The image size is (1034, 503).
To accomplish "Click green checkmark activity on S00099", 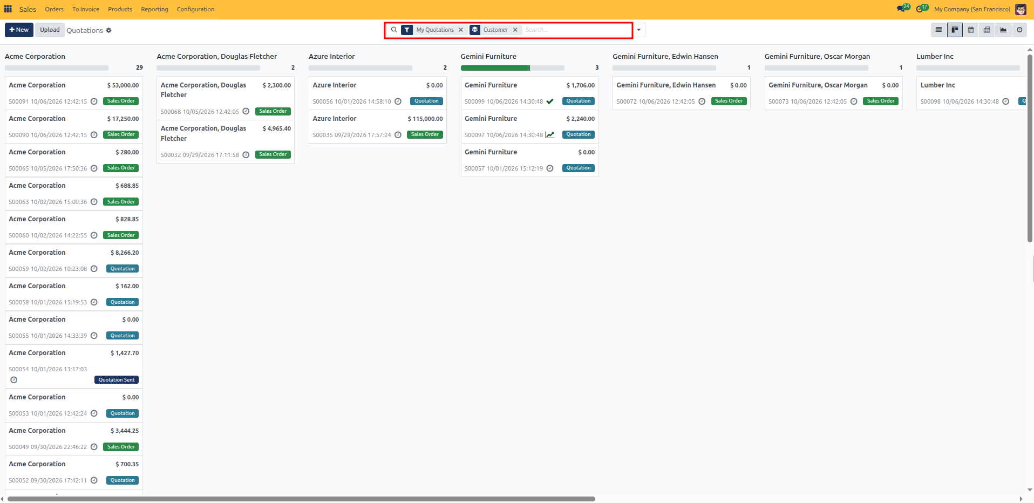I will pos(550,101).
